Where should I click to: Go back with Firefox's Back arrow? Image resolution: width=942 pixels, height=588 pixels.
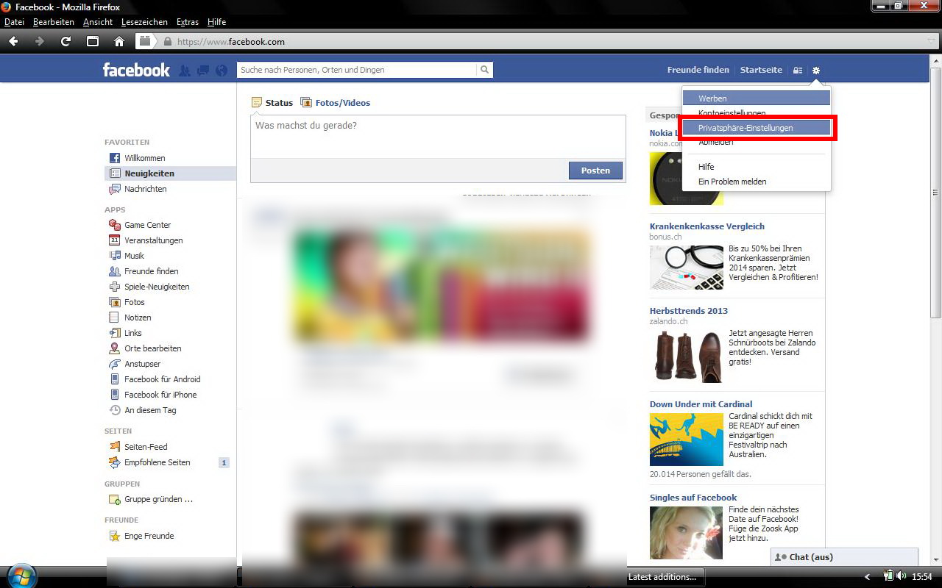point(13,41)
